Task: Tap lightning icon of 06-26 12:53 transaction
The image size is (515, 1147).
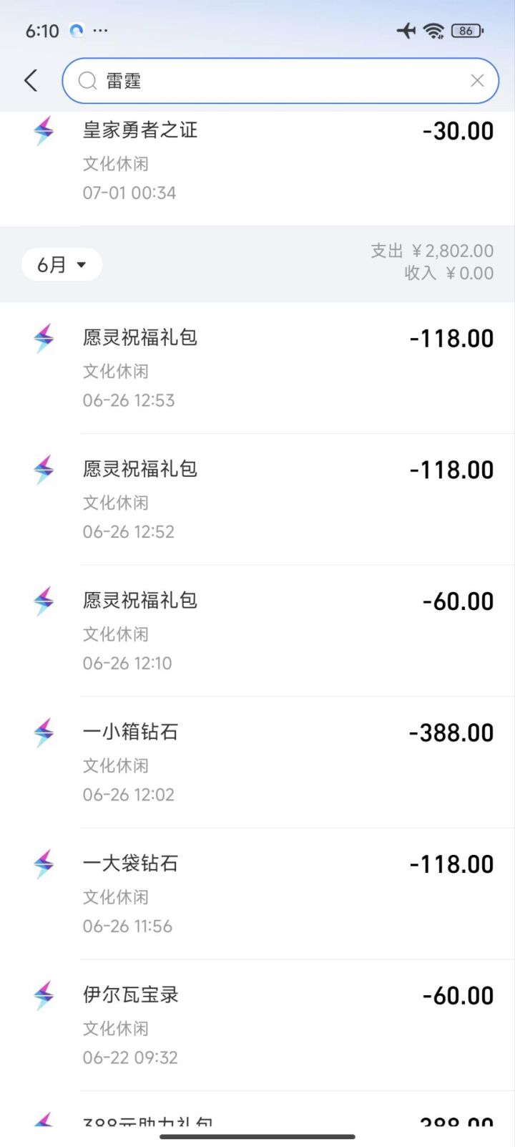Action: click(x=44, y=339)
